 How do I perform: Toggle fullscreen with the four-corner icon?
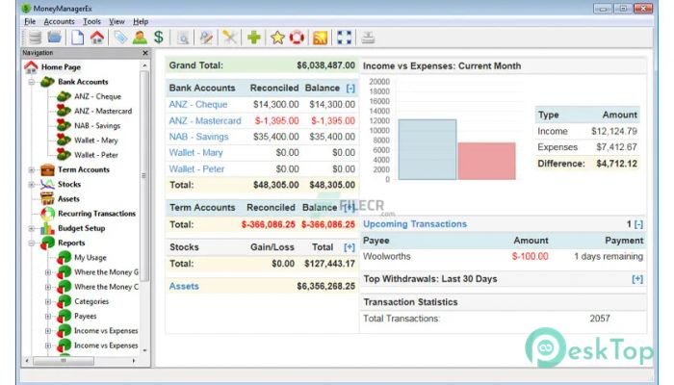pyautogui.click(x=345, y=38)
